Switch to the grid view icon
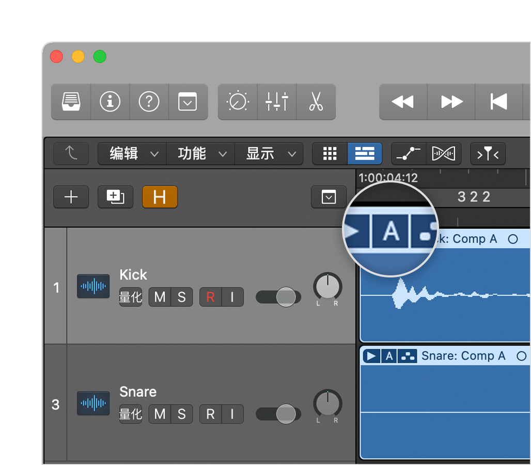 tap(330, 153)
